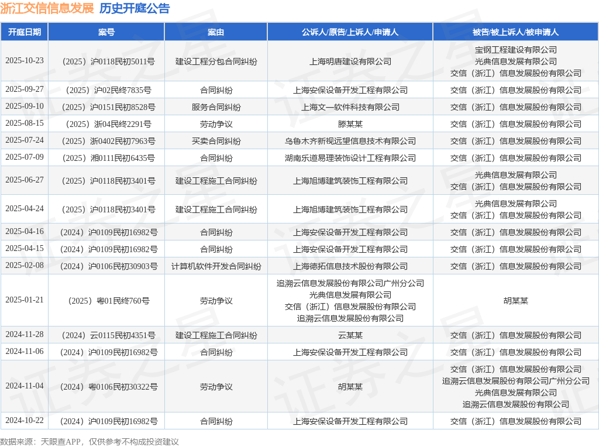Select the date 2025-07-09
599x447 pixels.
tap(25, 157)
